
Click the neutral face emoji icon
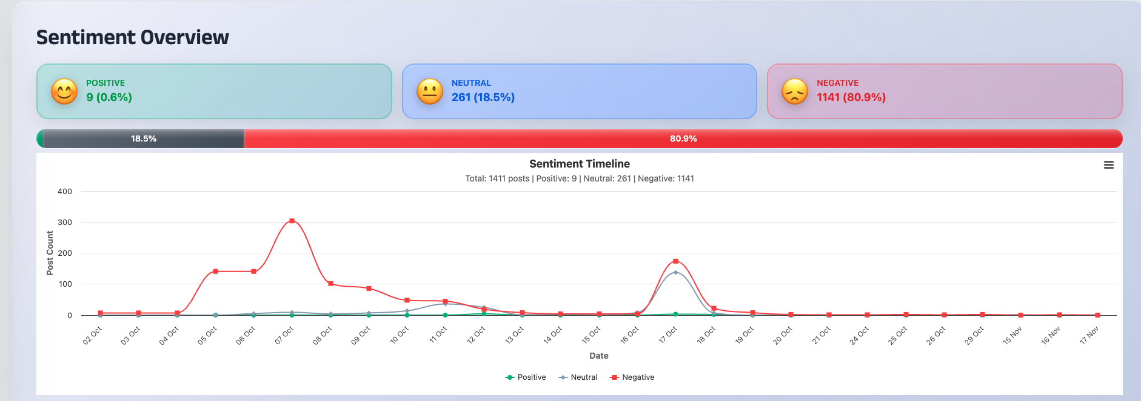click(x=430, y=92)
